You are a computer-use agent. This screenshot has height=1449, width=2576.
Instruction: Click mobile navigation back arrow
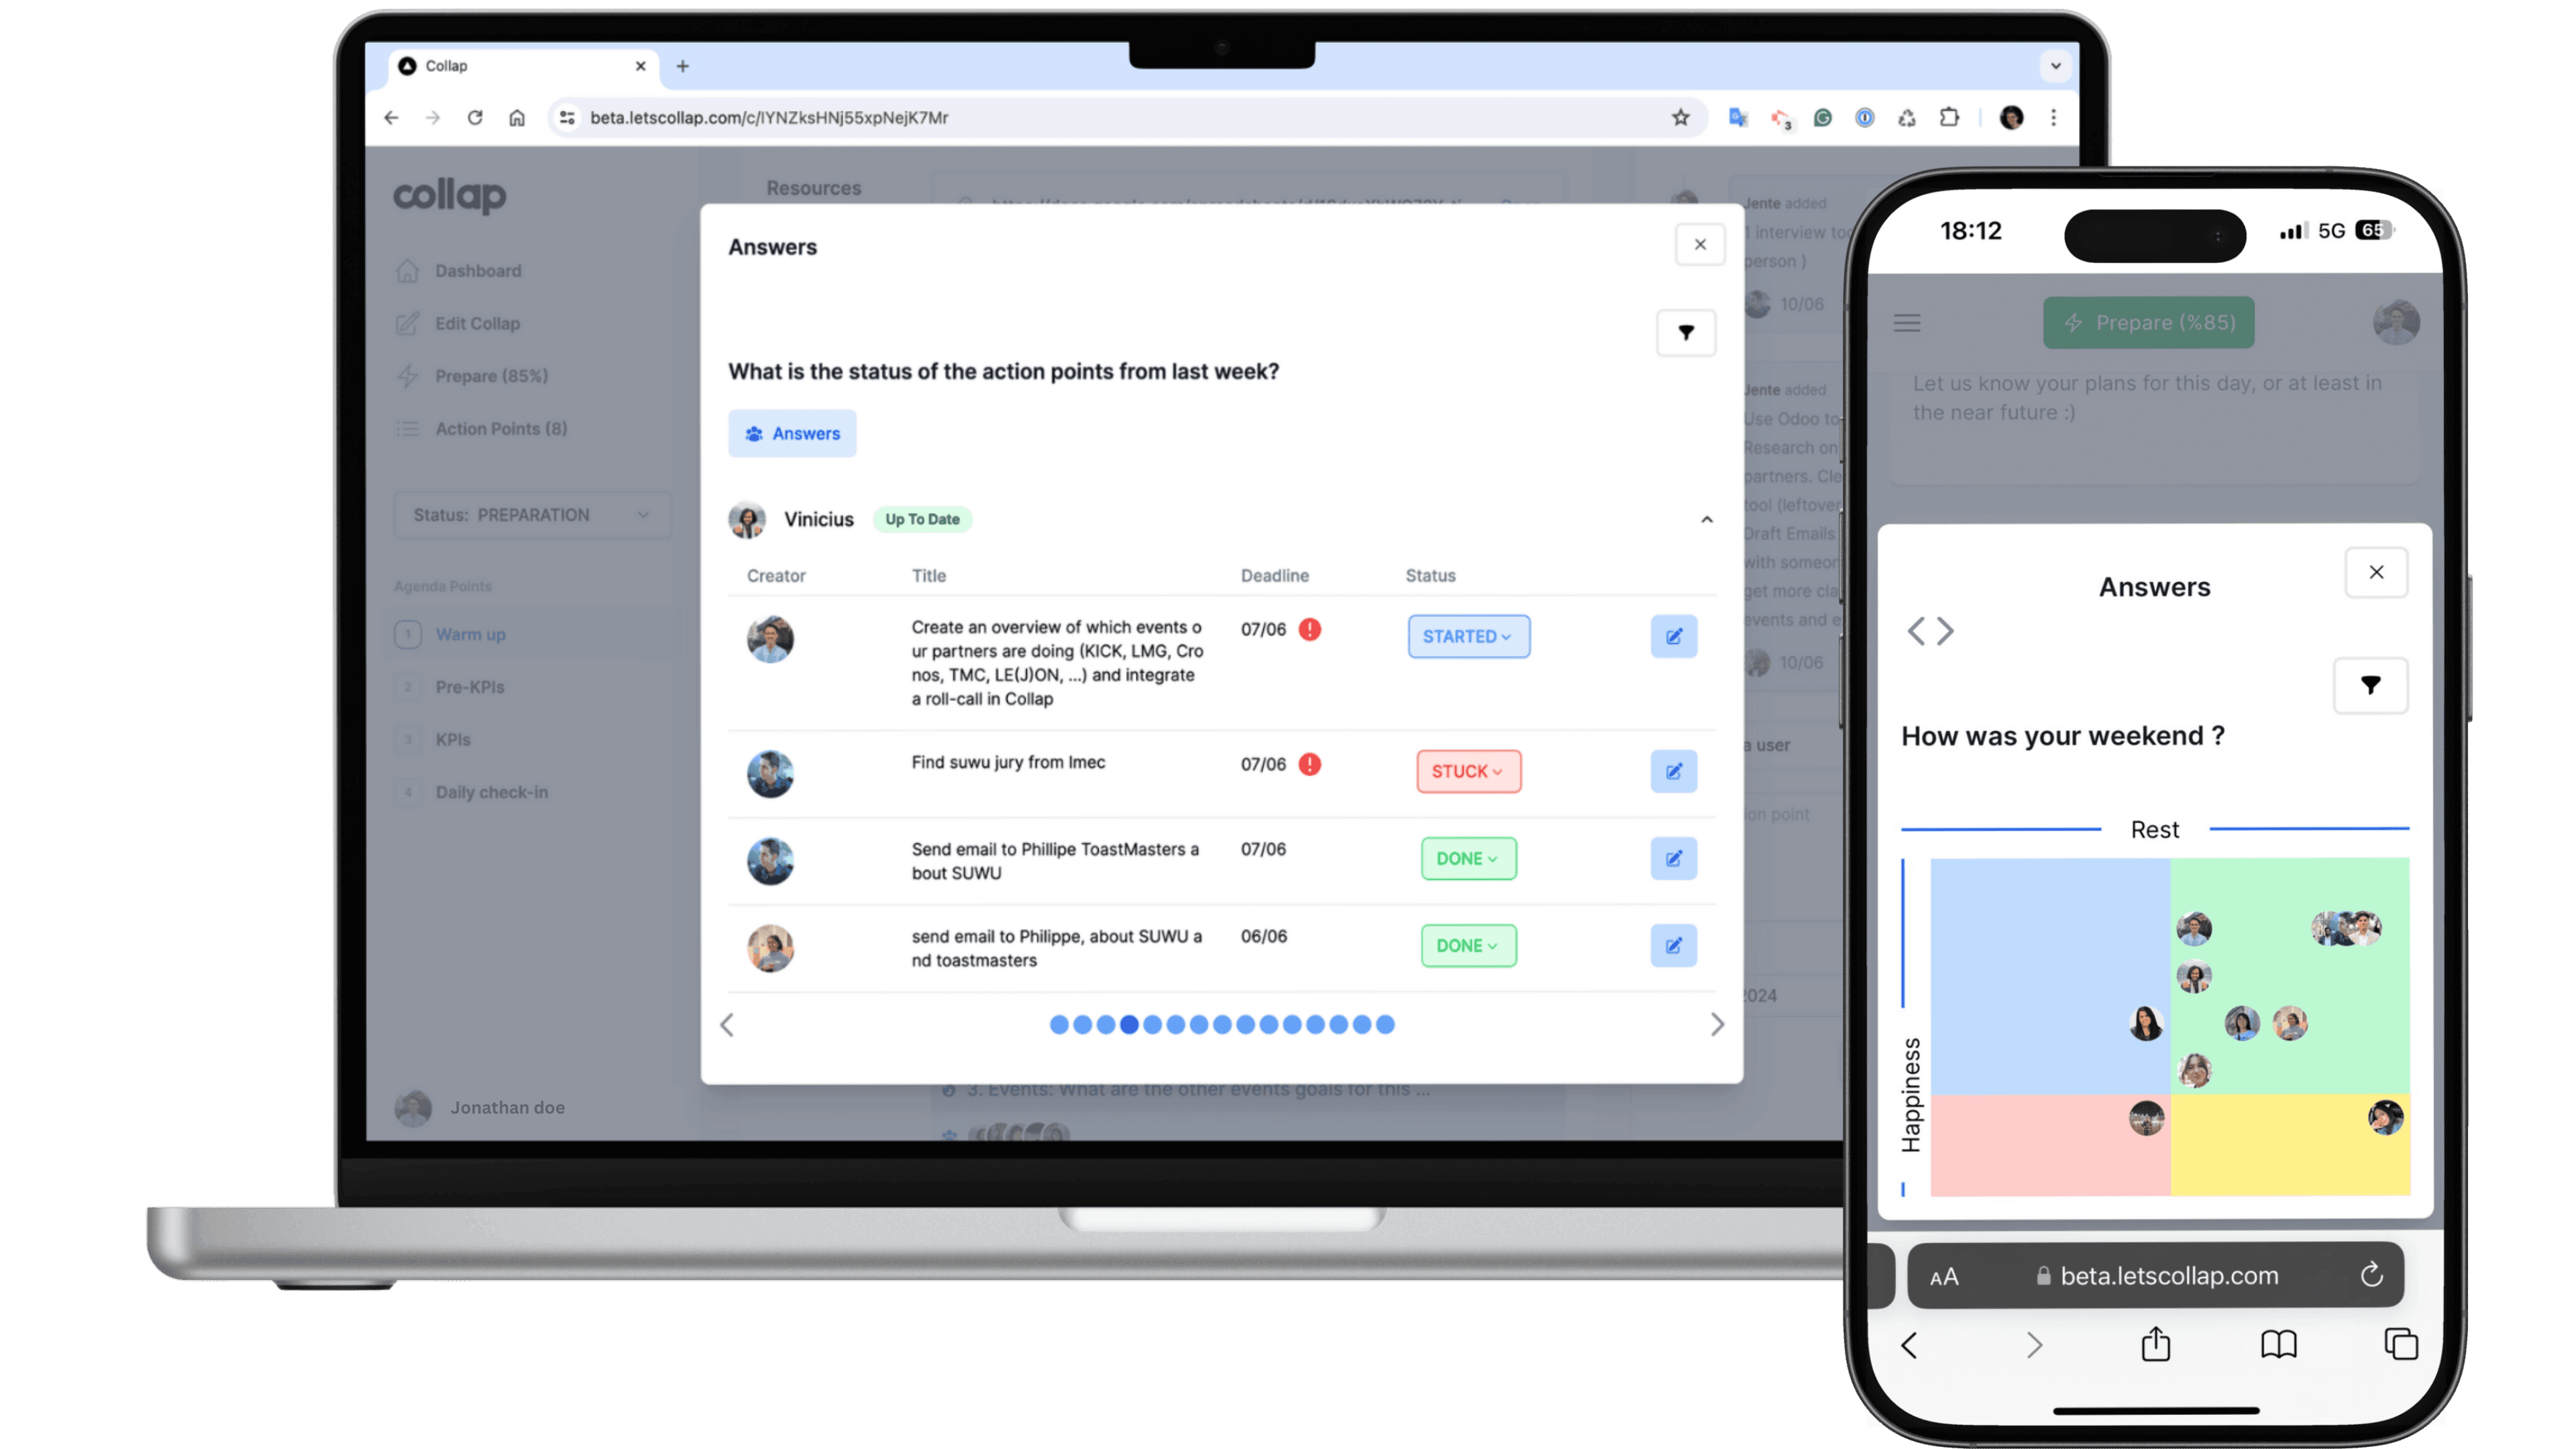click(1909, 1344)
